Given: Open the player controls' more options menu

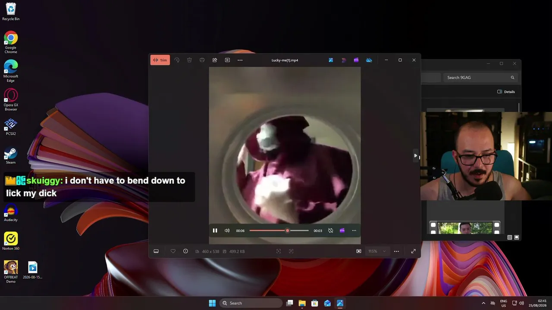Looking at the screenshot, I should [354, 231].
